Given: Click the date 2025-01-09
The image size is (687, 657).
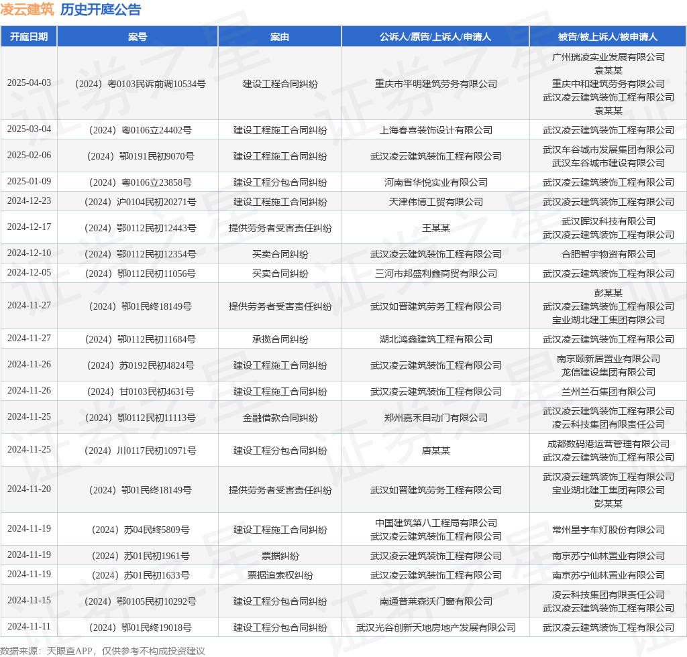Looking at the screenshot, I should (x=29, y=181).
